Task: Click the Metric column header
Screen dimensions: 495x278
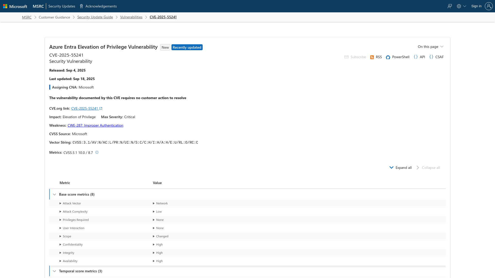Action: [x=65, y=183]
